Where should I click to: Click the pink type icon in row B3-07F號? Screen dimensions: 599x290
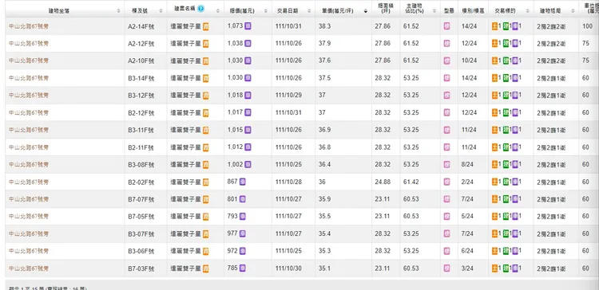[446, 233]
